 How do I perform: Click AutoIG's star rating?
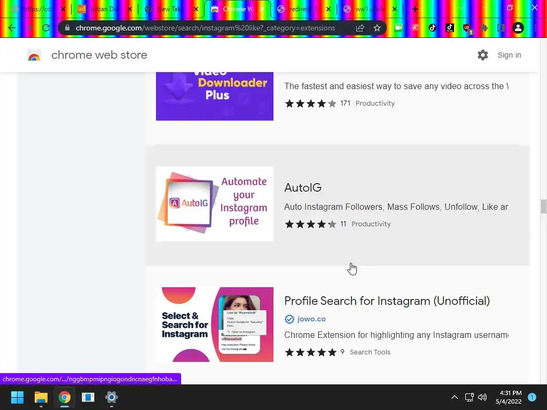tap(310, 224)
